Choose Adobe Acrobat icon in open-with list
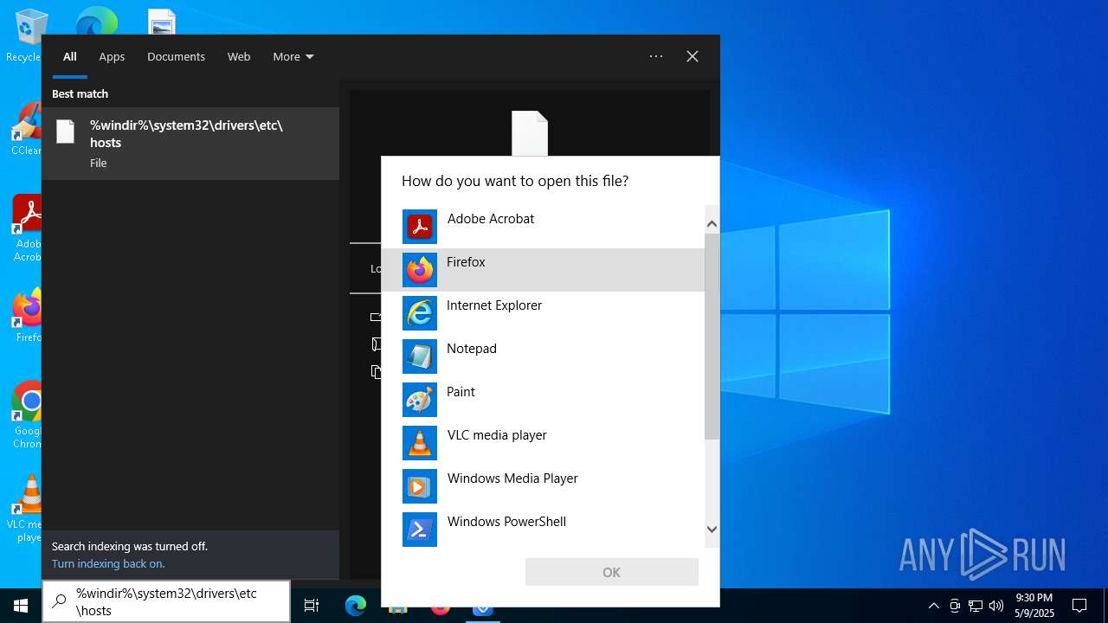1108x623 pixels. click(x=420, y=227)
